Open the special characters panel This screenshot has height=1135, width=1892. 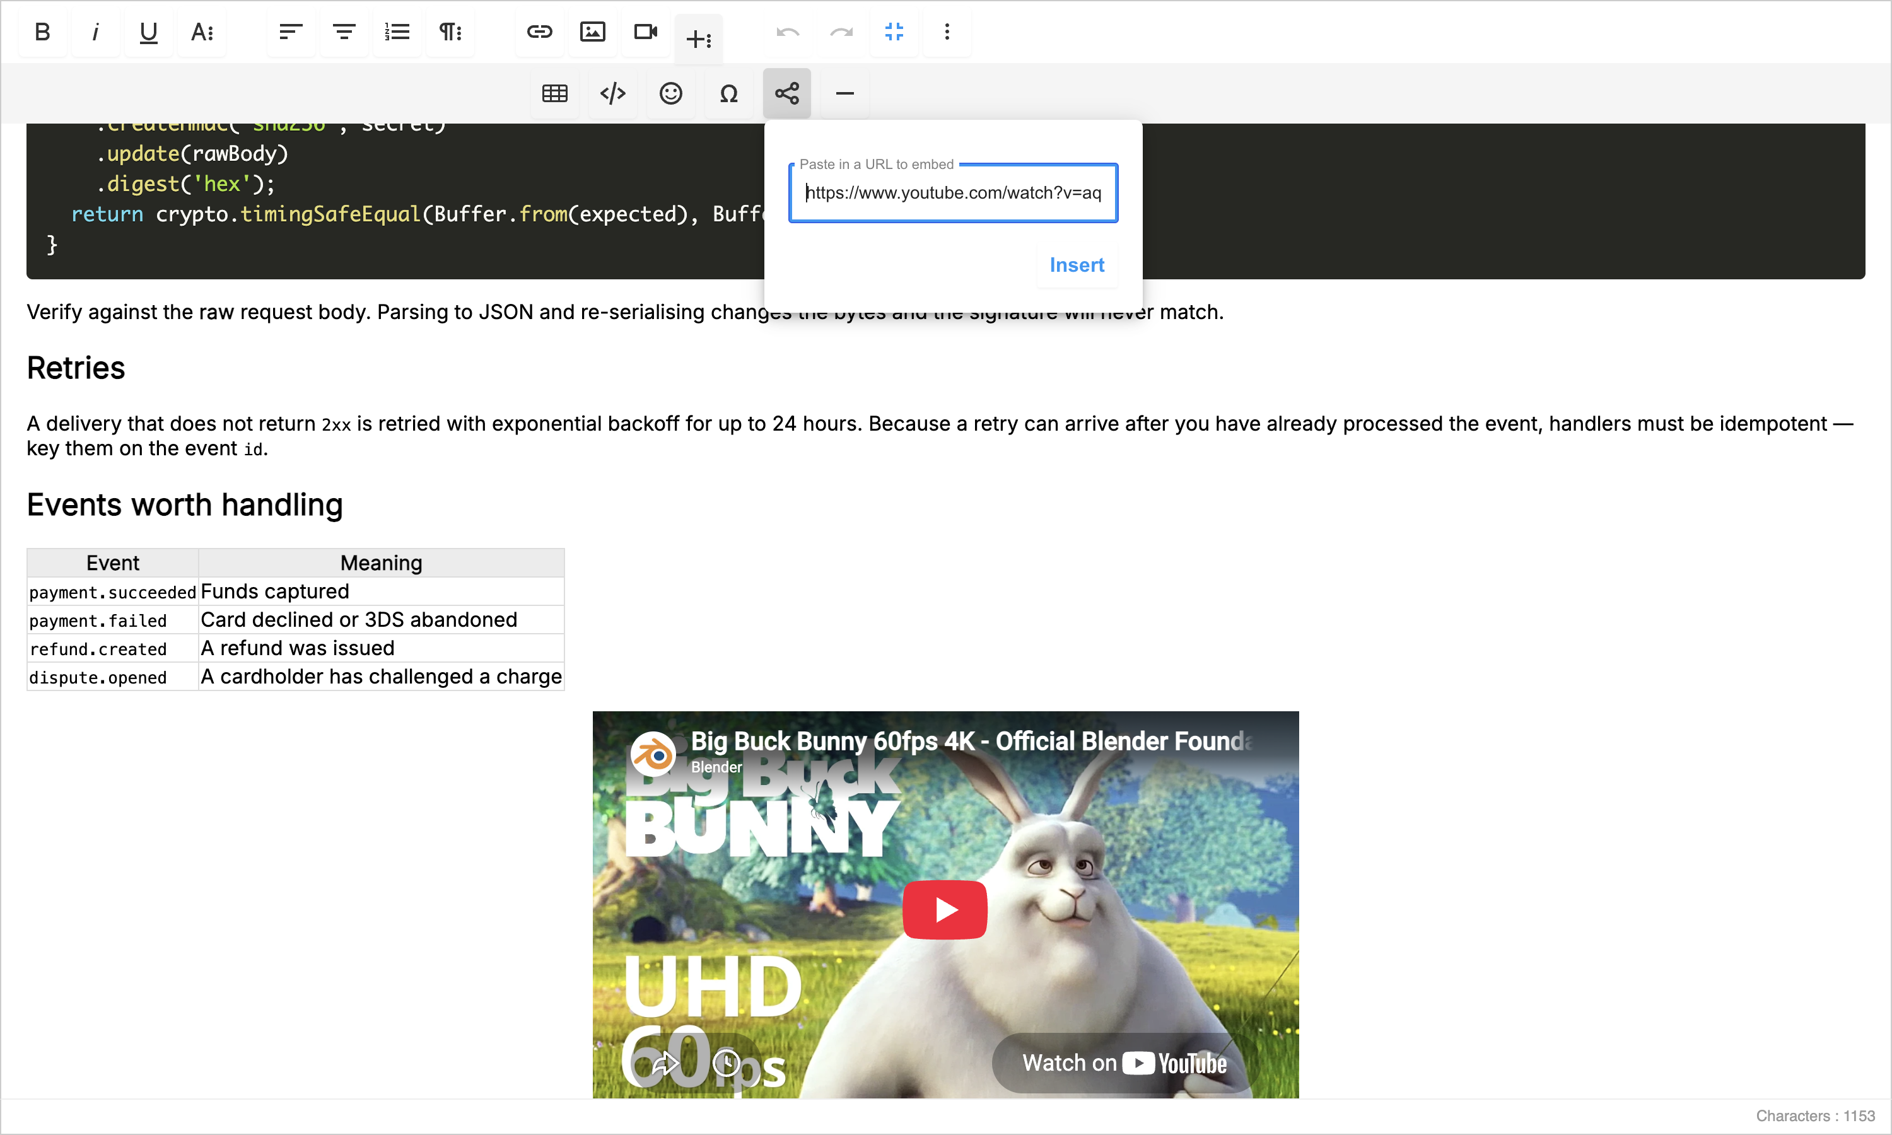[x=729, y=93]
